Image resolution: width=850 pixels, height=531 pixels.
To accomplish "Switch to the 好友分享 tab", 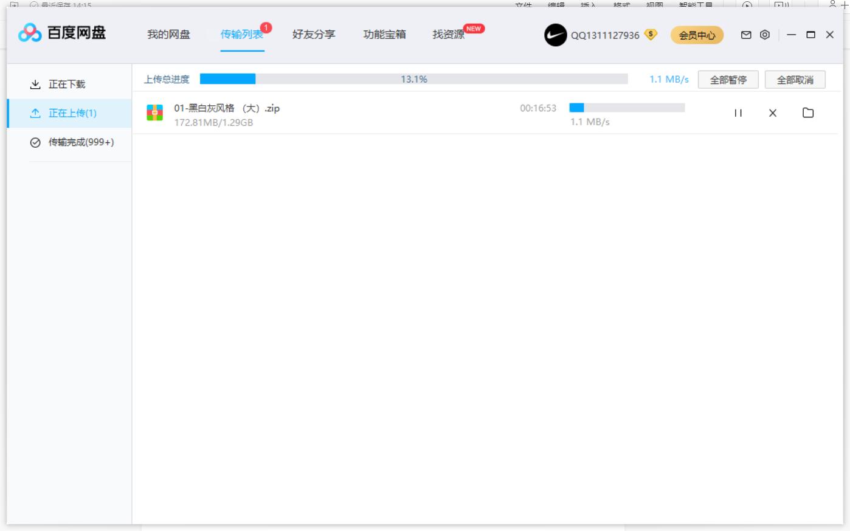I will [313, 35].
